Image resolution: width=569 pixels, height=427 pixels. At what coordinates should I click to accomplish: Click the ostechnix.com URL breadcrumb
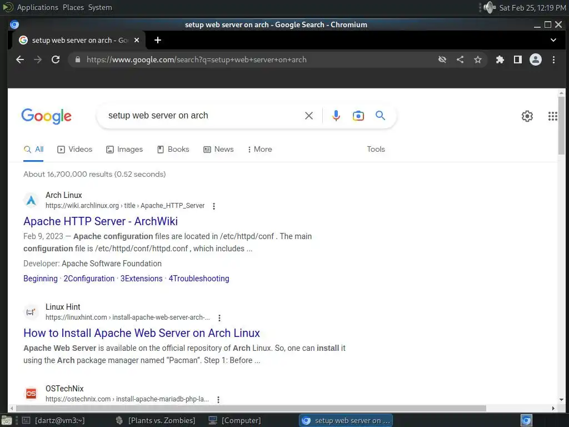[127, 399]
